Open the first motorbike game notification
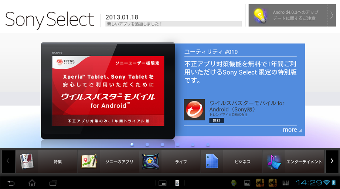 [260, 183]
